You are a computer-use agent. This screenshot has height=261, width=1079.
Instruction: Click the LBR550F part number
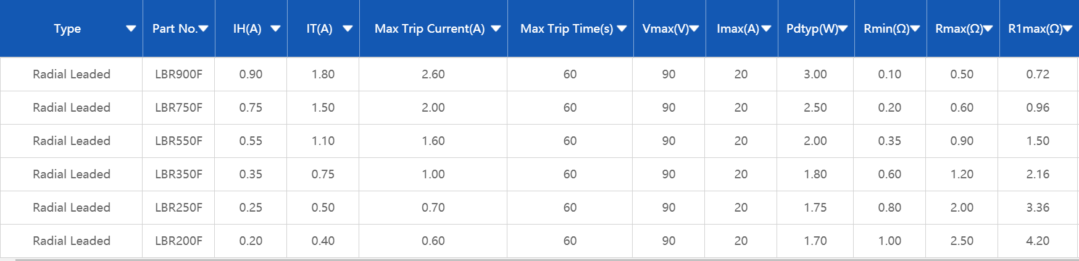pos(178,141)
